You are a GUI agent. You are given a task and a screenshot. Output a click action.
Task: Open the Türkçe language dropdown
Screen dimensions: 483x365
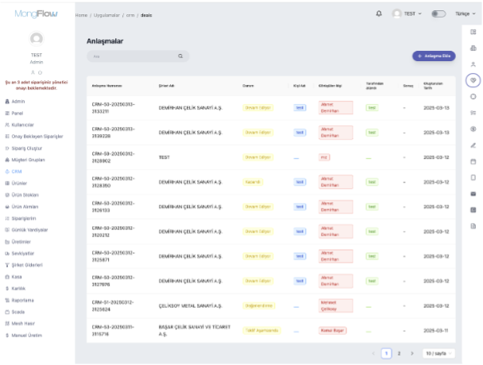466,13
